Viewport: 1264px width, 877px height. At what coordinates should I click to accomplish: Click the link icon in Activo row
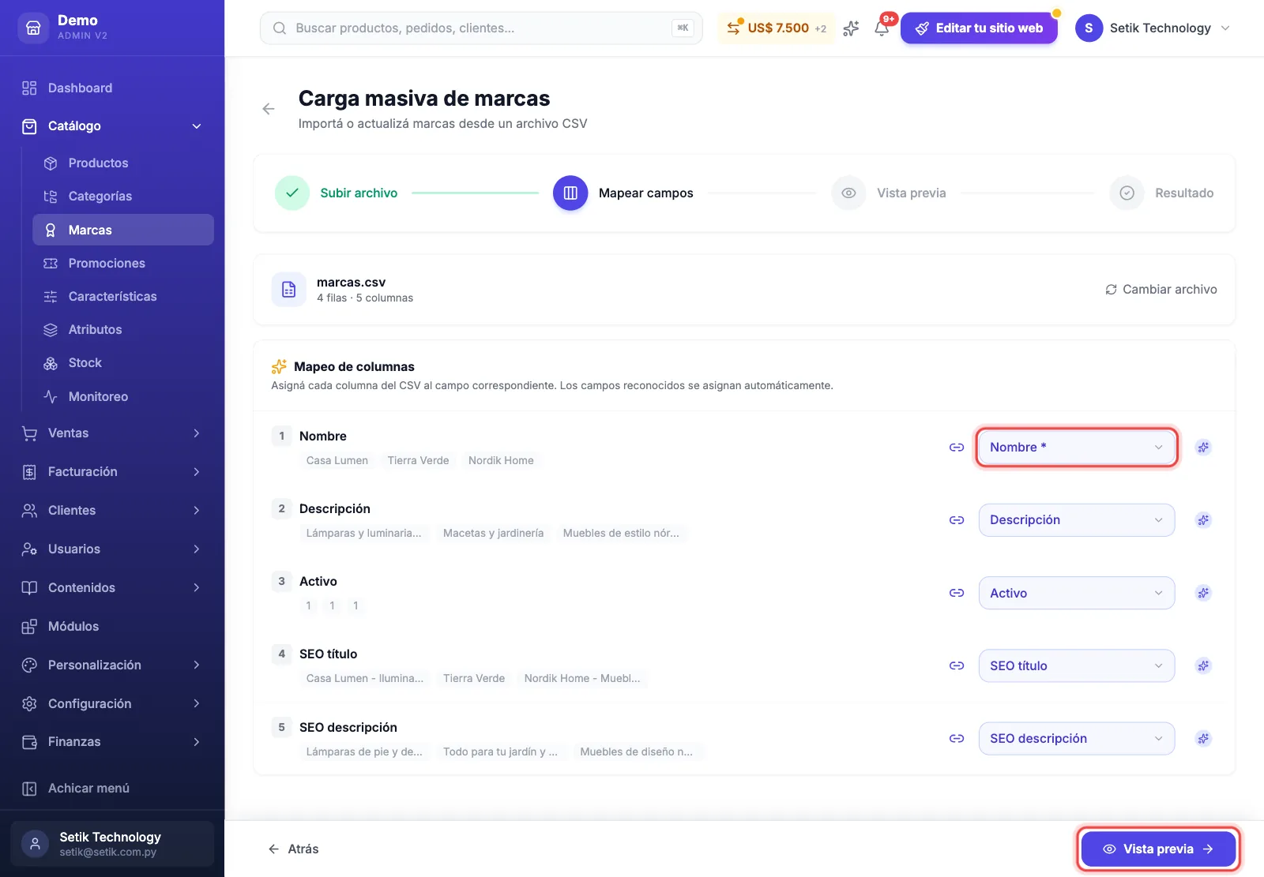click(x=957, y=593)
